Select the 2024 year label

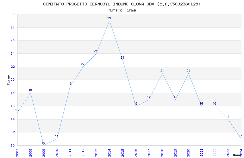coord(241,153)
